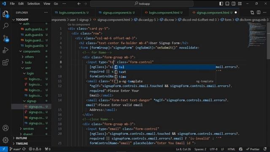This screenshot has height=152, width=270.
Task: Click the Copilot status icon in status bar
Action: pyautogui.click(x=240, y=149)
